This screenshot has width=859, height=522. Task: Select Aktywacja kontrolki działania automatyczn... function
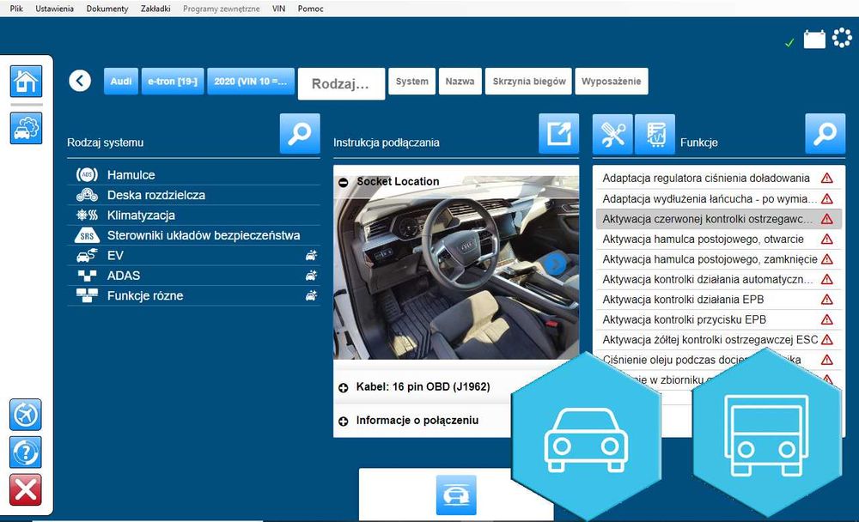[x=718, y=279]
